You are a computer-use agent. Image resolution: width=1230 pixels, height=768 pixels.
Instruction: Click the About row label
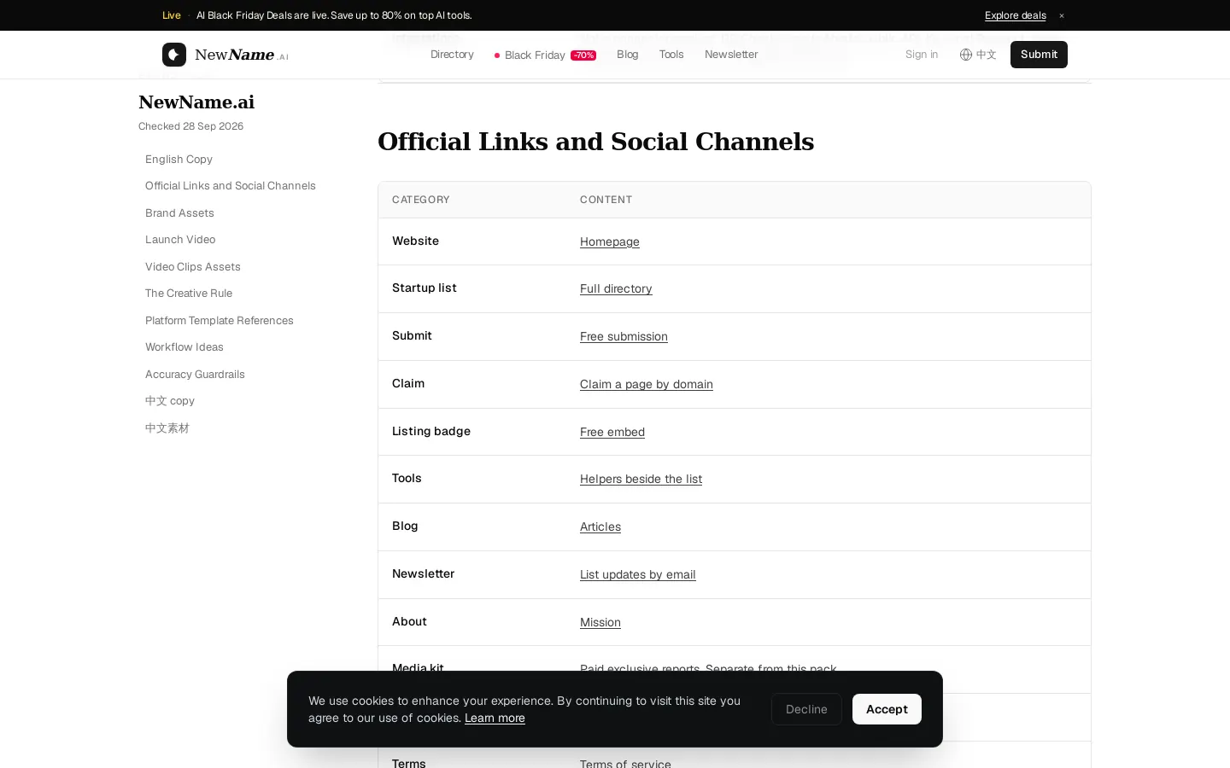(x=409, y=622)
